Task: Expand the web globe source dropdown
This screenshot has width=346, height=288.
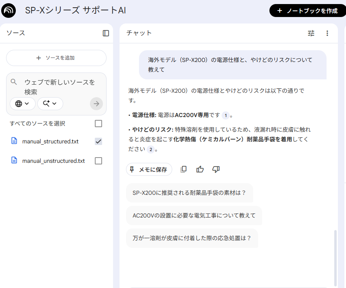Action: pyautogui.click(x=23, y=104)
